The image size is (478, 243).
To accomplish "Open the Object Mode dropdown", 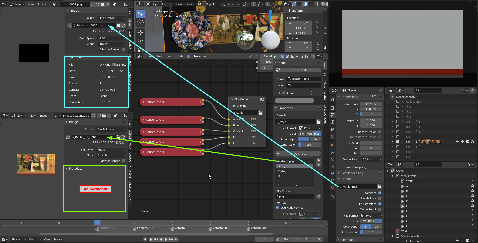I will pyautogui.click(x=159, y=4).
